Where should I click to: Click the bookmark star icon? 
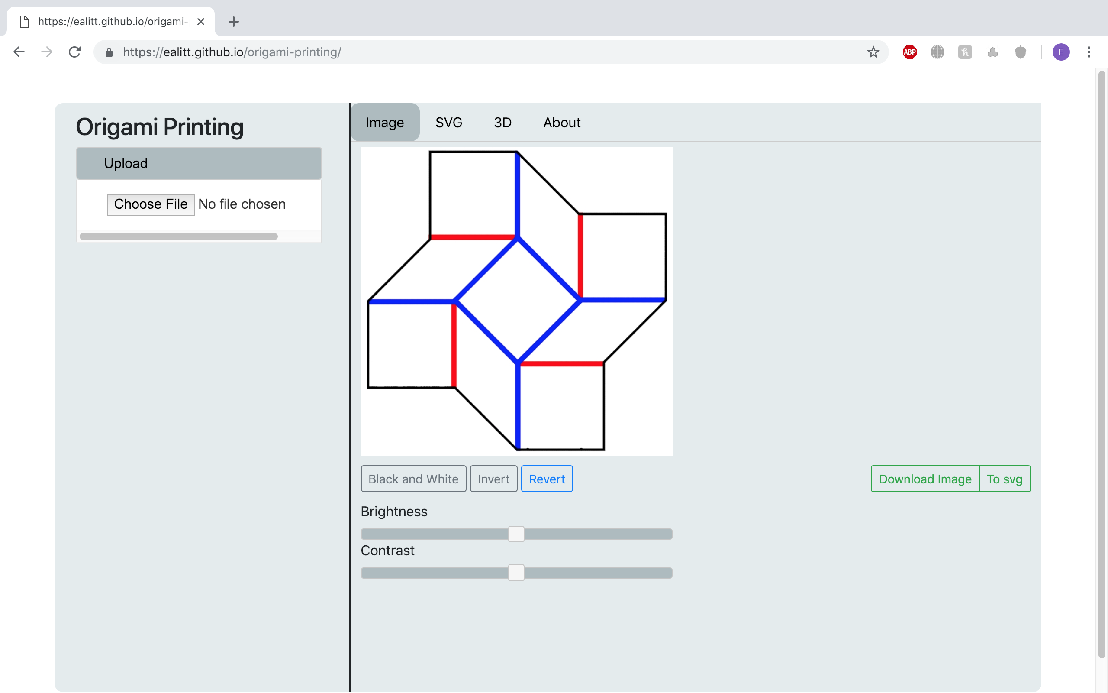coord(876,52)
